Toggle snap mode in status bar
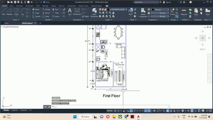 click(x=118, y=111)
